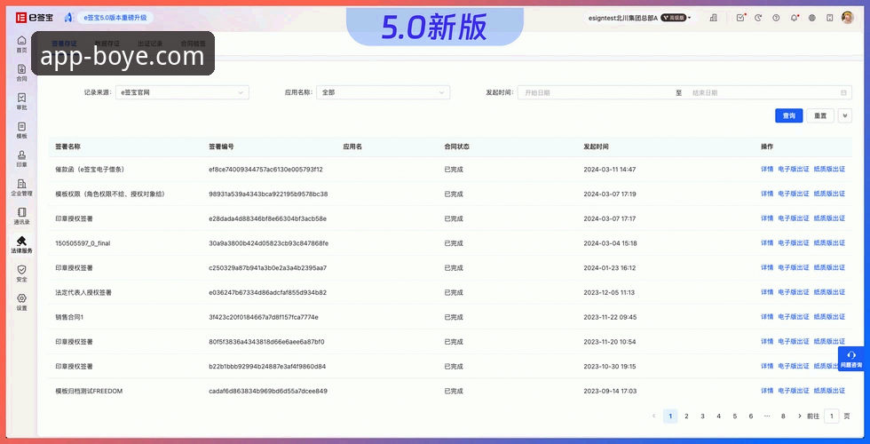The width and height of the screenshot is (870, 444).
Task: Open 设置 gear in the sidebar
Action: click(21, 302)
